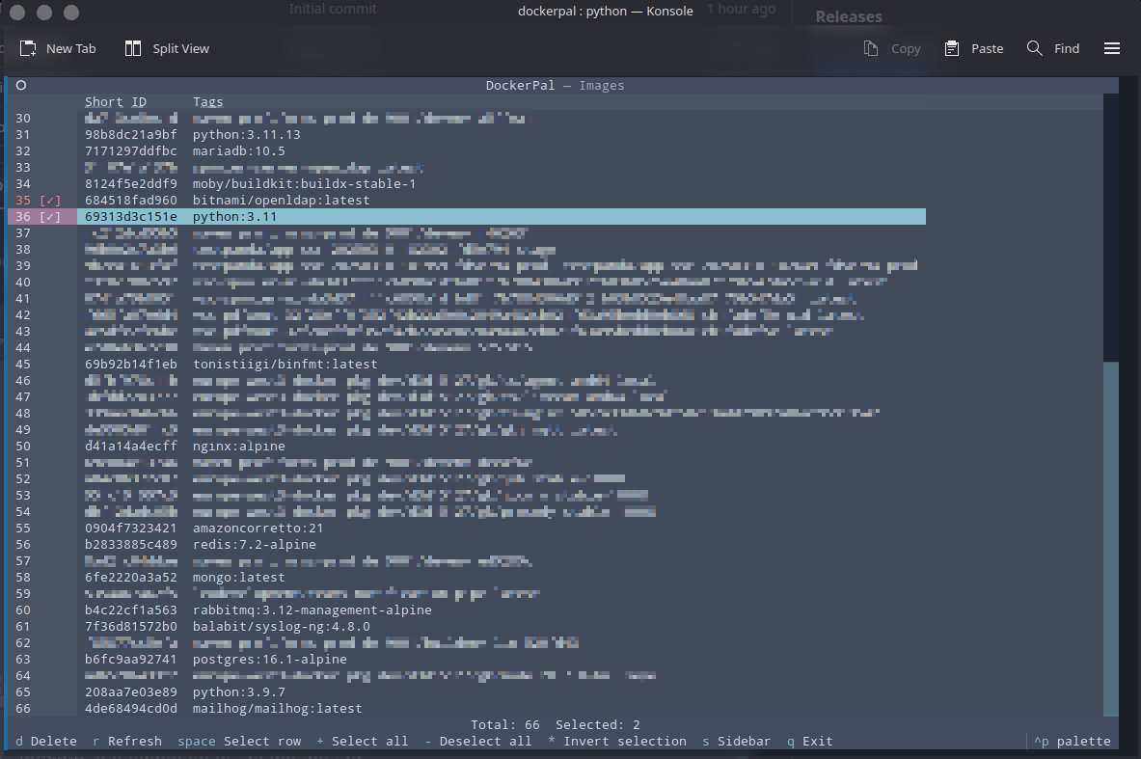Screen dimensions: 1141x759
Task: Select the nginx:alpine image row
Action: pyautogui.click(x=467, y=447)
